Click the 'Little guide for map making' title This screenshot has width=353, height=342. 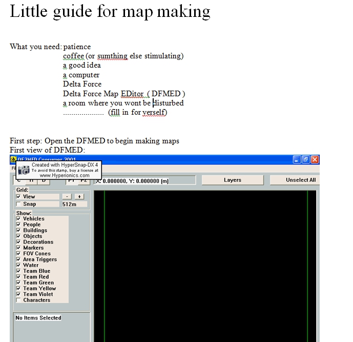pyautogui.click(x=110, y=11)
